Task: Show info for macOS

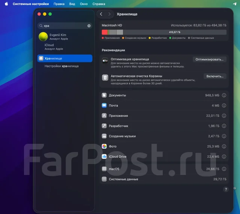Action: pos(224,169)
